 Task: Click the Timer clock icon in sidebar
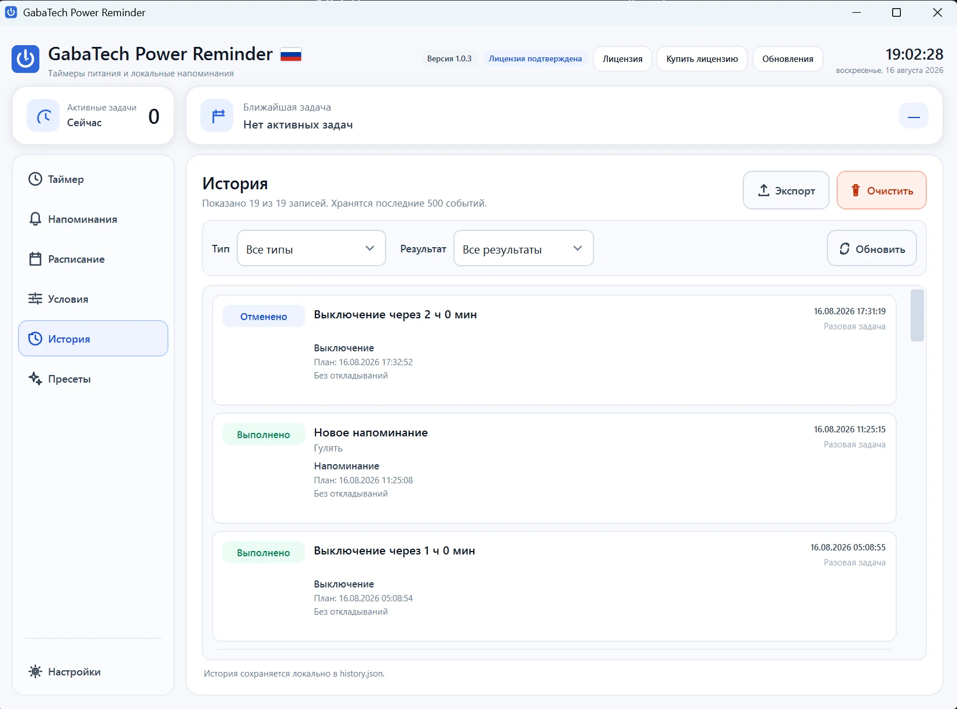[35, 179]
